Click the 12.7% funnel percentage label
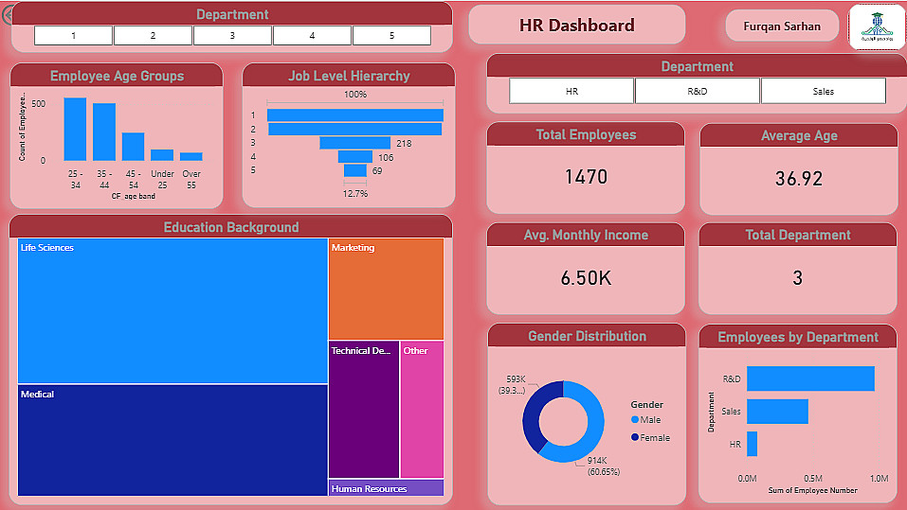 pyautogui.click(x=355, y=193)
